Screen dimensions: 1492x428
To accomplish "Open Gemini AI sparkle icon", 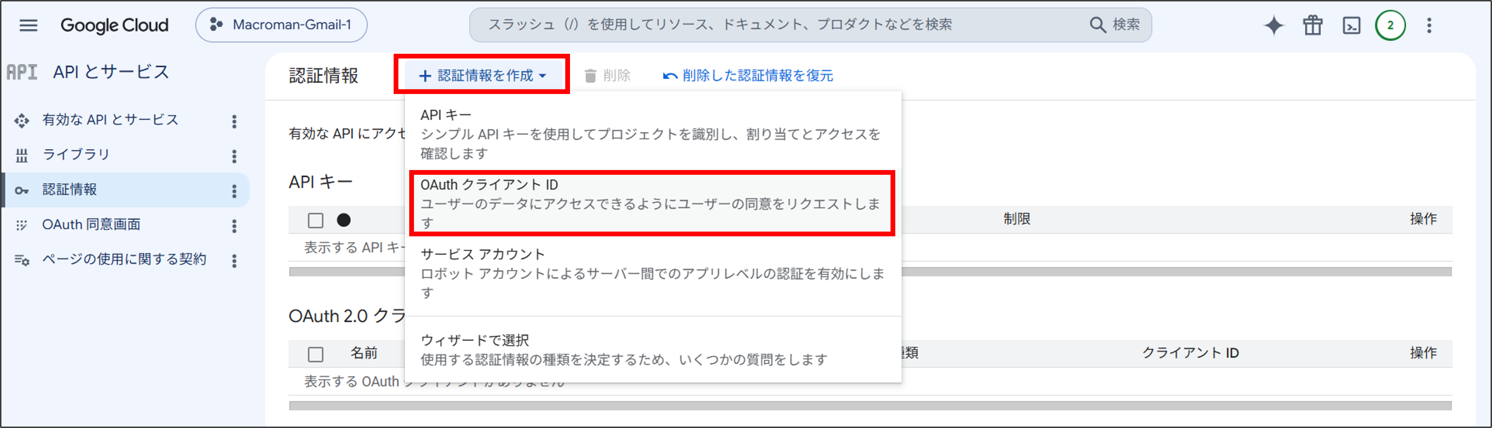I will pos(1274,25).
